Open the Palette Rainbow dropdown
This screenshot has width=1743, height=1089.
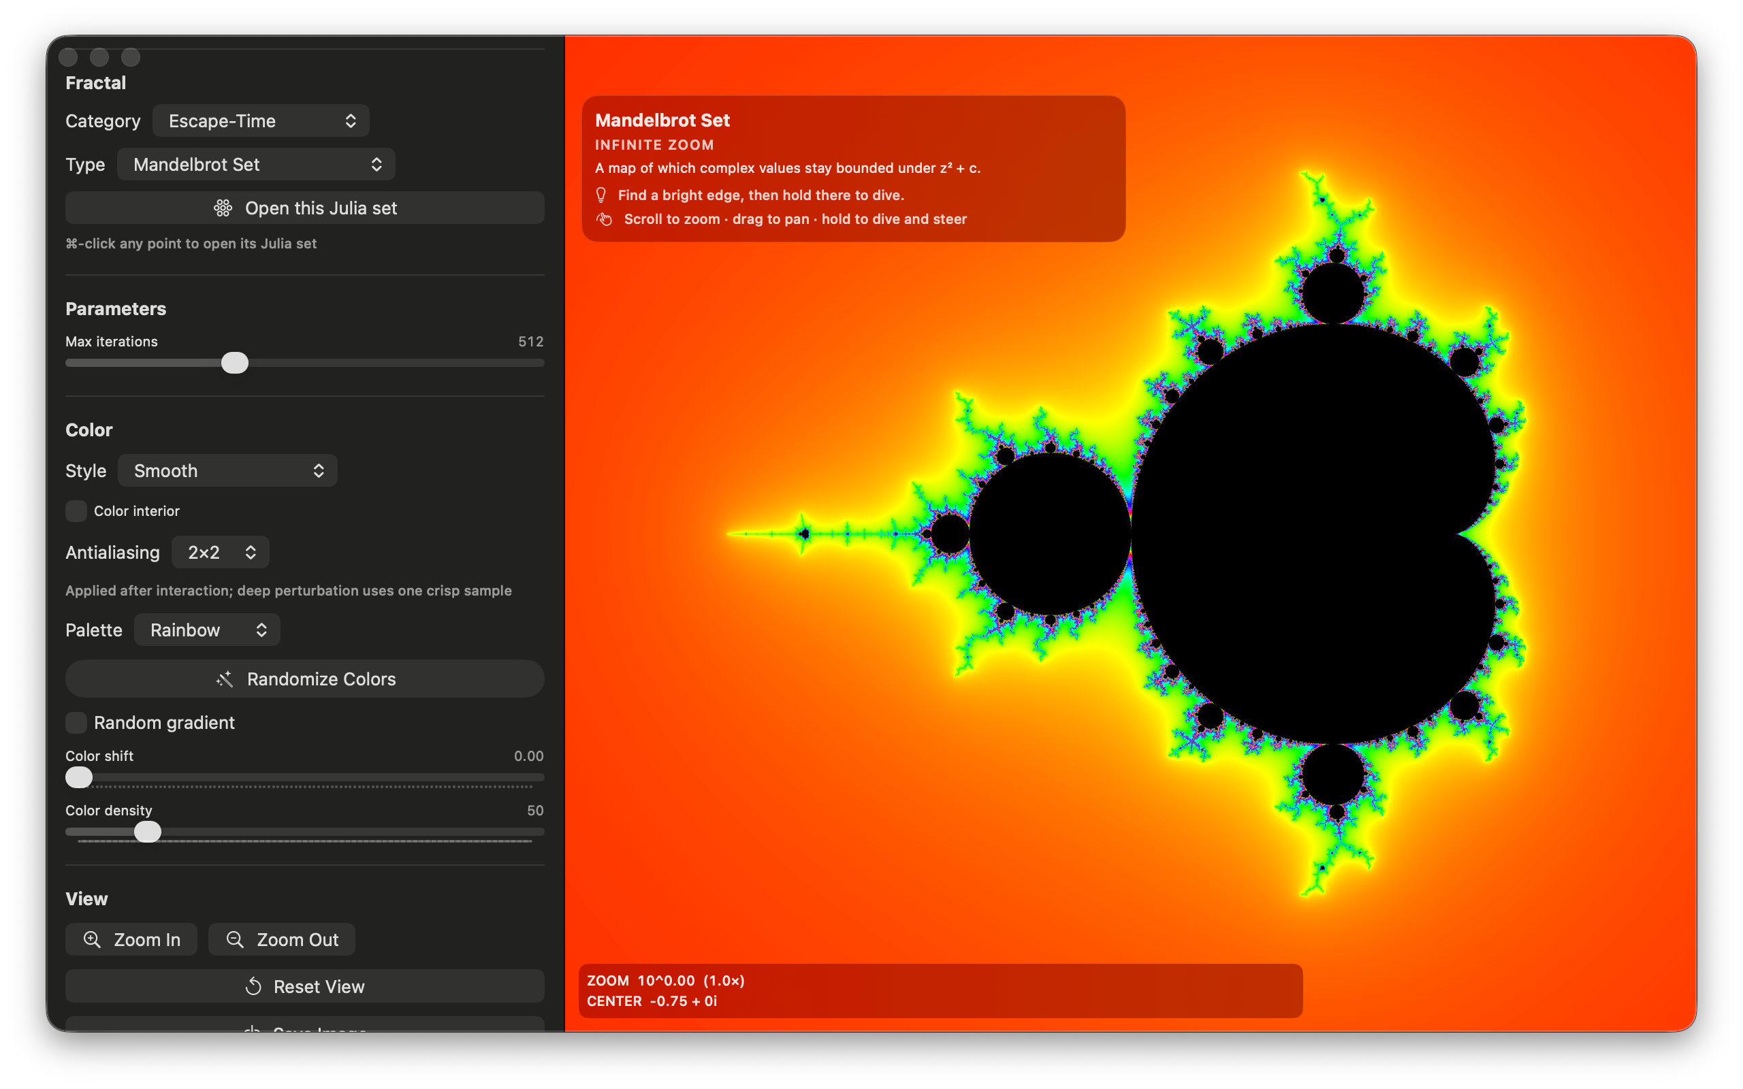(x=207, y=630)
